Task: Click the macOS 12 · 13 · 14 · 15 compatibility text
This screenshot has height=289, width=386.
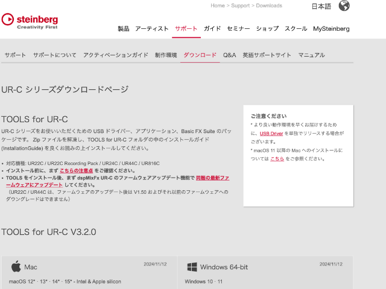Action: click(x=65, y=281)
